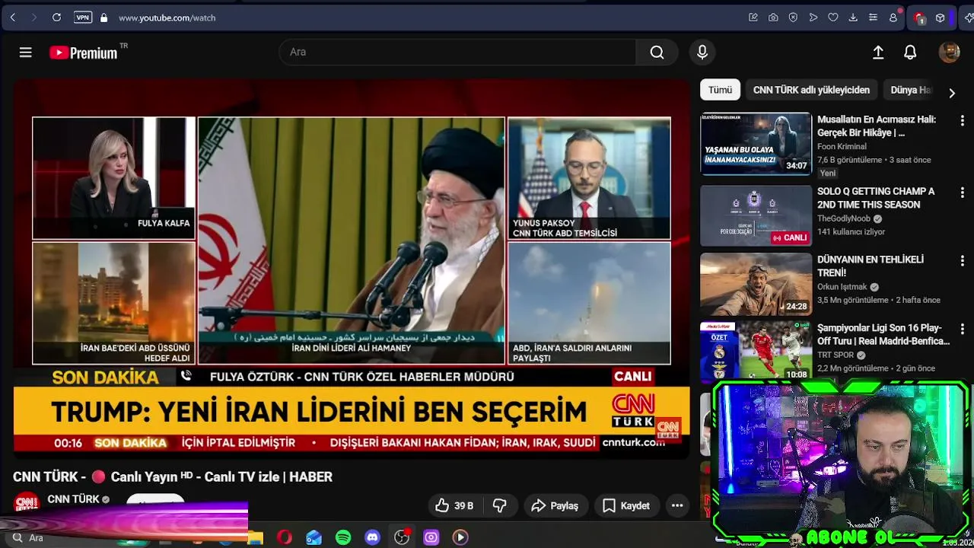The height and width of the screenshot is (548, 974).
Task: Click the heart bookmarks icon in browser toolbar
Action: pyautogui.click(x=833, y=18)
